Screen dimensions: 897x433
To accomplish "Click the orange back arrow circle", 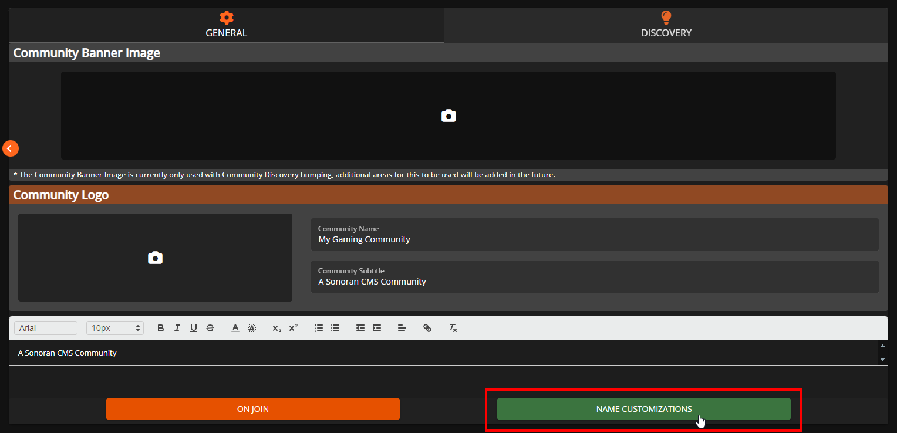I will tap(11, 148).
